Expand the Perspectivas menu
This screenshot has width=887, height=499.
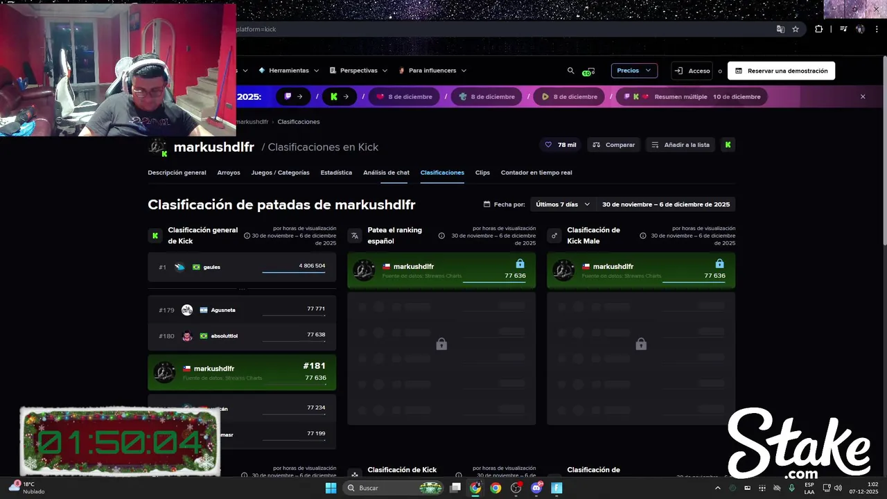pos(359,71)
